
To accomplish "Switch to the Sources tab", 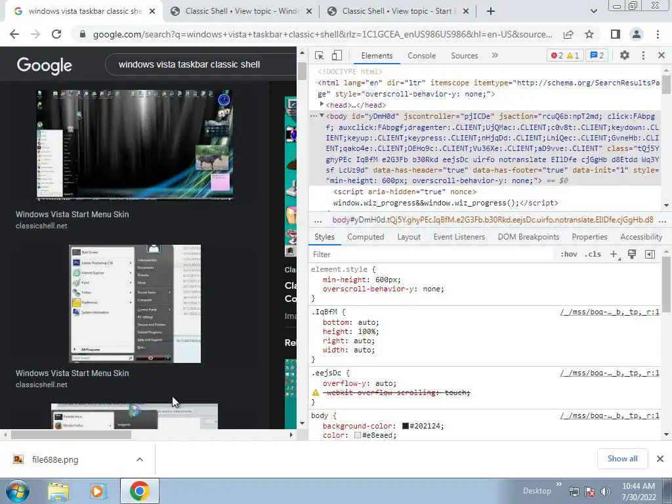I will pyautogui.click(x=464, y=56).
